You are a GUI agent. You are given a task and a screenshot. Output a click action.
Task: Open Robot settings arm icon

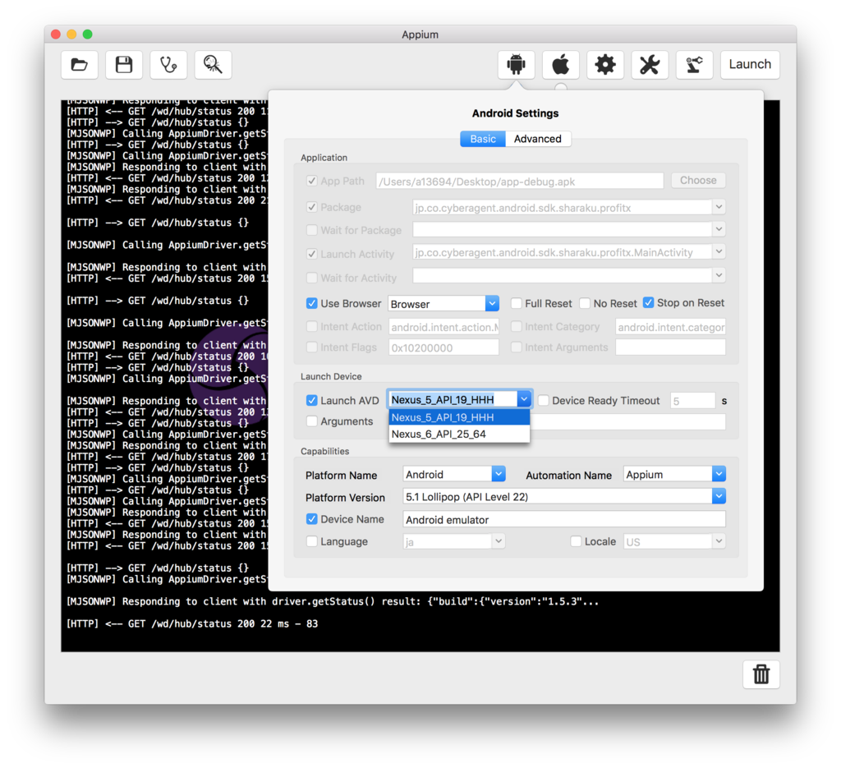coord(694,65)
